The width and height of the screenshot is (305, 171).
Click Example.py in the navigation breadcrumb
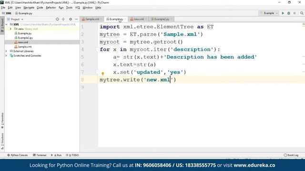pos(23,13)
